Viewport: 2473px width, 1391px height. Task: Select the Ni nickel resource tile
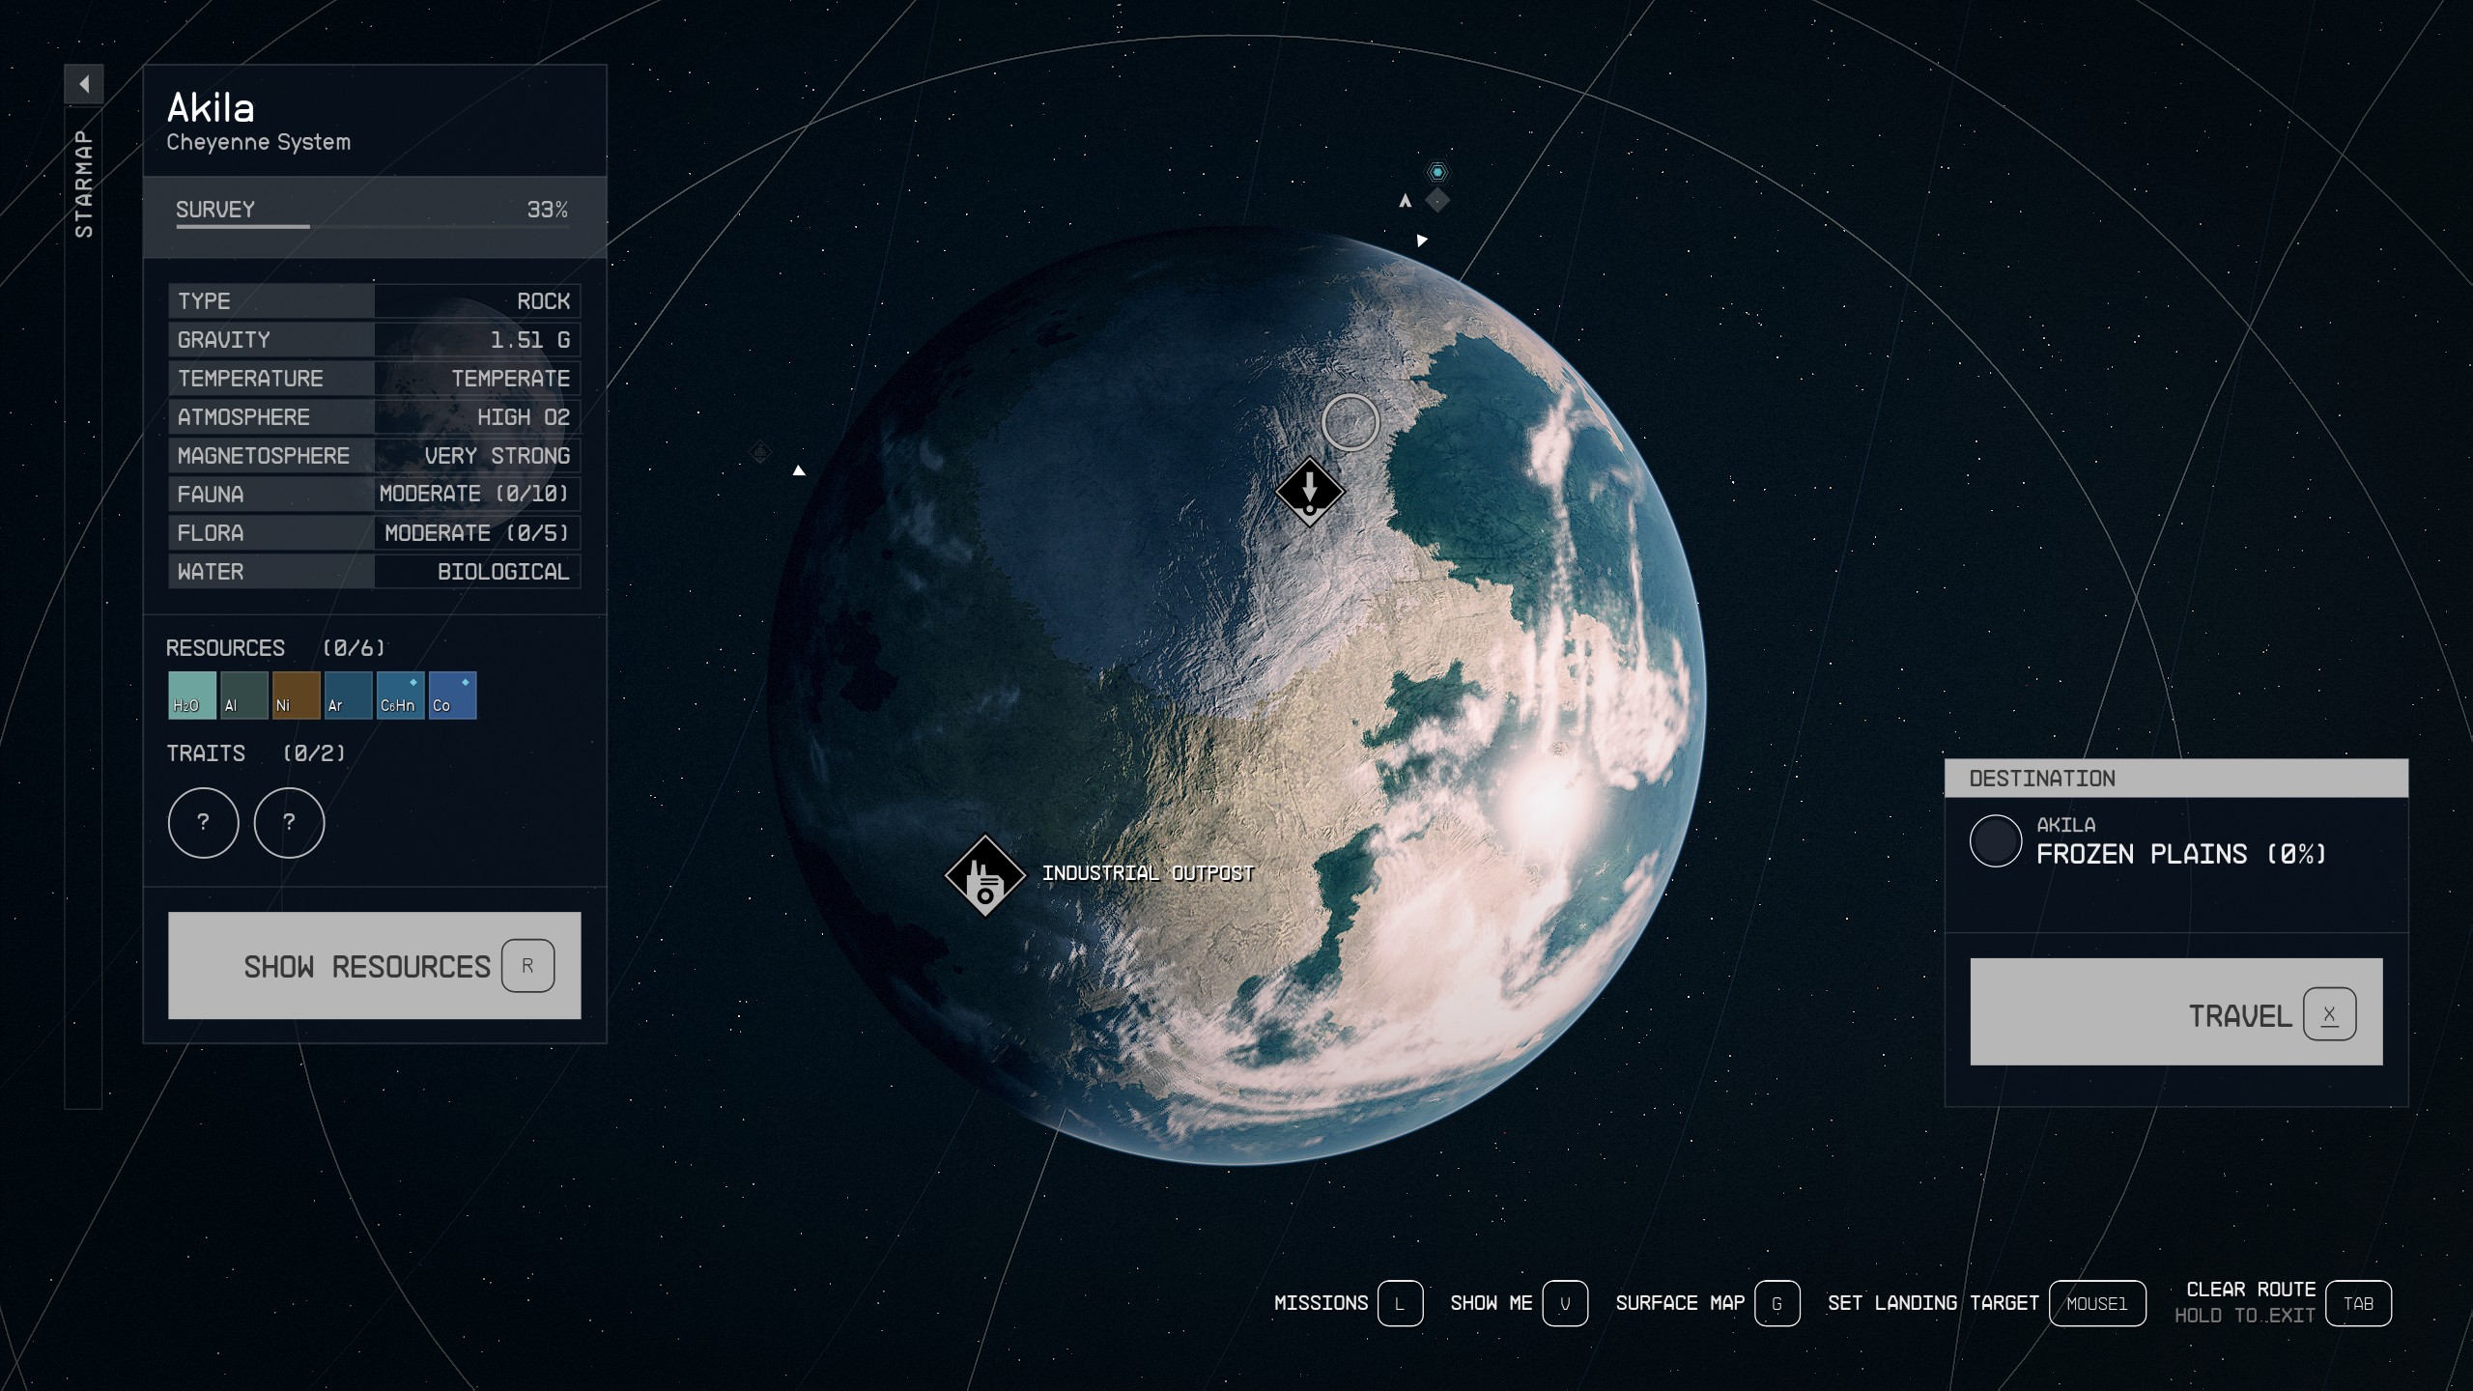click(297, 695)
